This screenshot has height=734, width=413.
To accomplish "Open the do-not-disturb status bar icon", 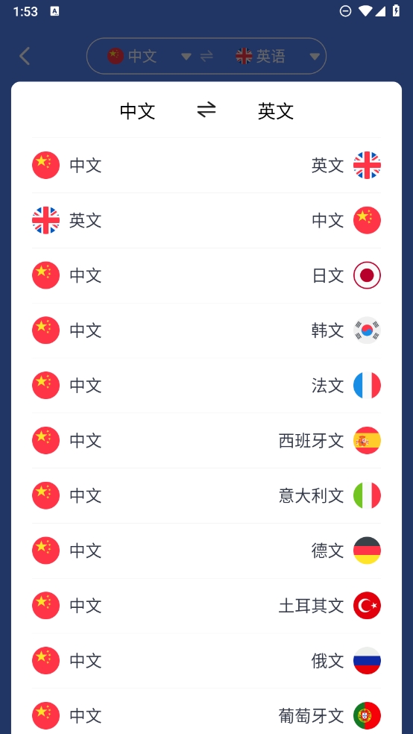I will tap(345, 11).
